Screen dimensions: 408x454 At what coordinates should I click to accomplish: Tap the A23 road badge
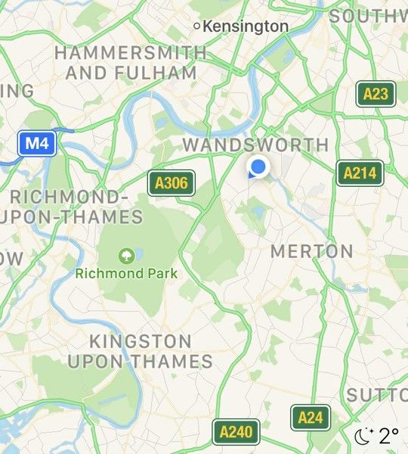tap(376, 94)
